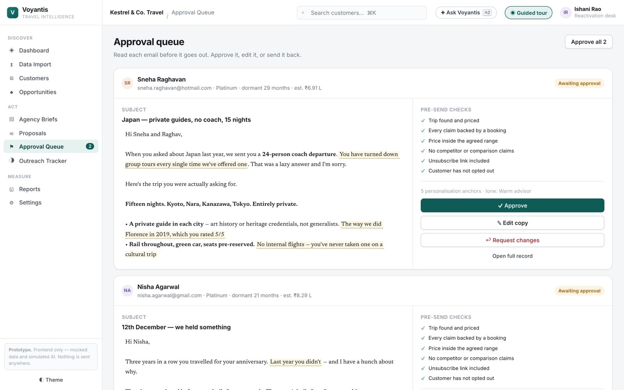This screenshot has width=624, height=390.
Task: Click the Proposals envelope icon
Action: (12, 133)
